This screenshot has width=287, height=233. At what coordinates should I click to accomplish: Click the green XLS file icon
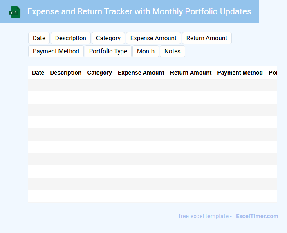(x=15, y=12)
